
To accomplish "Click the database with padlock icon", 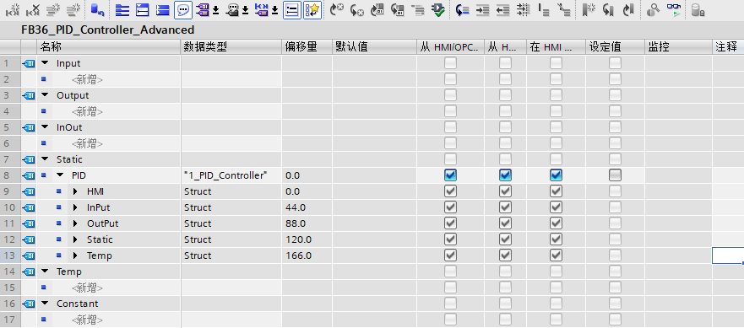I will pos(697,9).
